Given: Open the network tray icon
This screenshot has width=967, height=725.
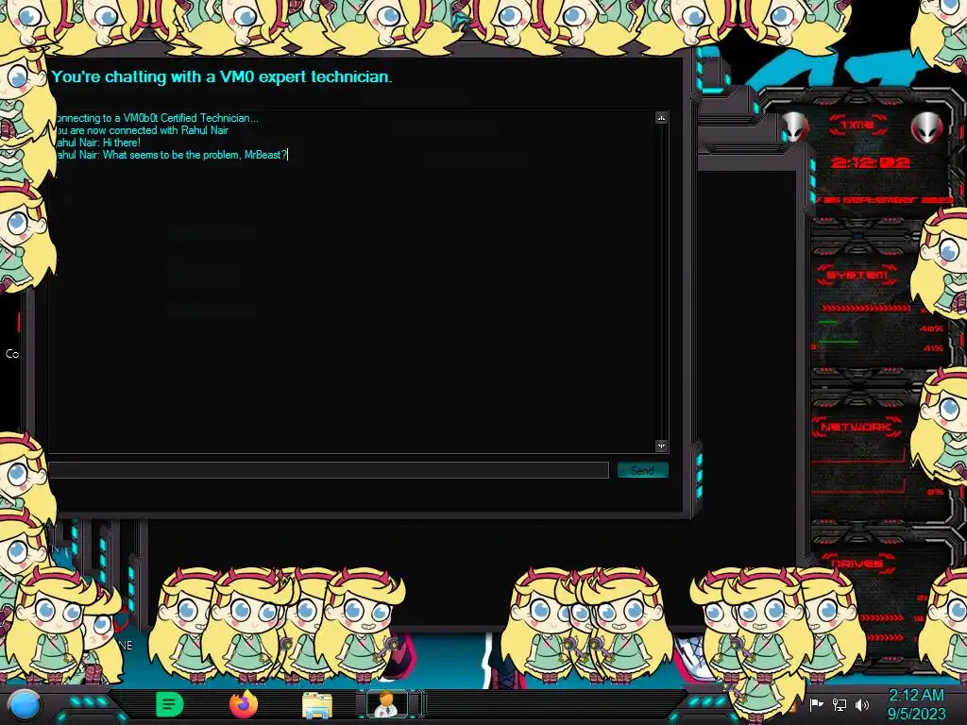Looking at the screenshot, I should coord(840,704).
